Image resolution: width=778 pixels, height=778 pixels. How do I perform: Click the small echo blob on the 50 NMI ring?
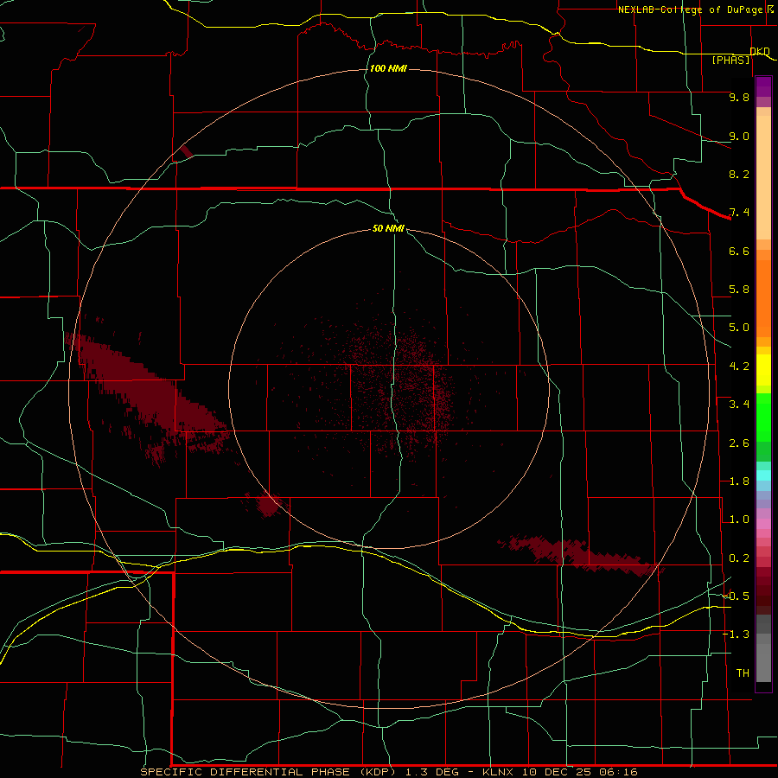pyautogui.click(x=267, y=504)
